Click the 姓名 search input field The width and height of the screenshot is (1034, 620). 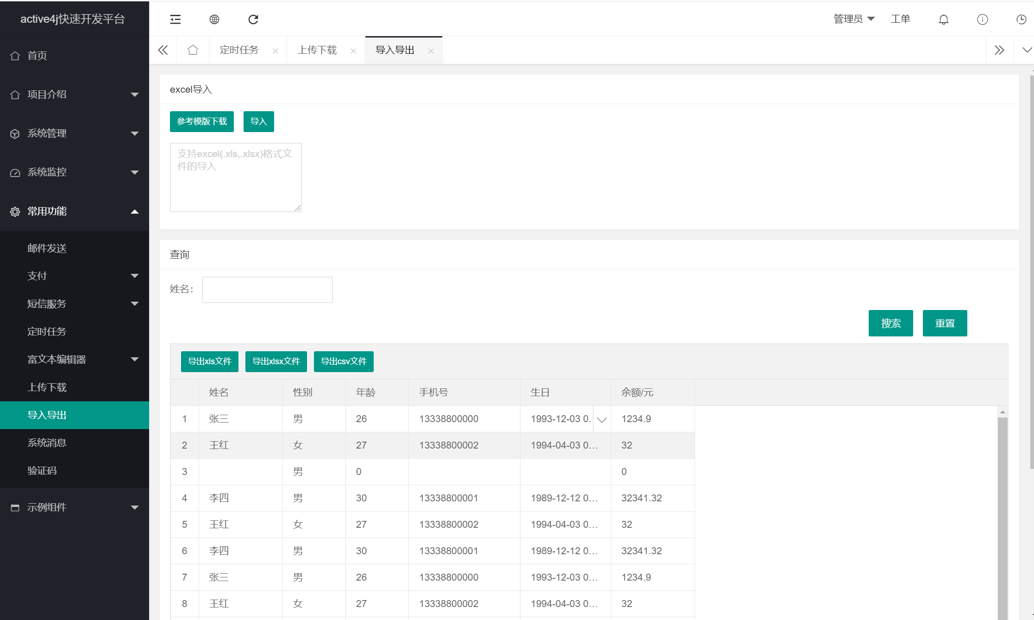pos(267,290)
